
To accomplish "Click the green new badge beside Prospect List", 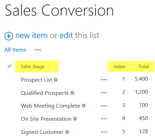I will [56, 80].
